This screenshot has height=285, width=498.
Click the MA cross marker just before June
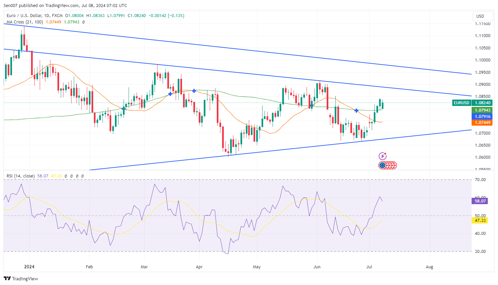[x=312, y=106]
